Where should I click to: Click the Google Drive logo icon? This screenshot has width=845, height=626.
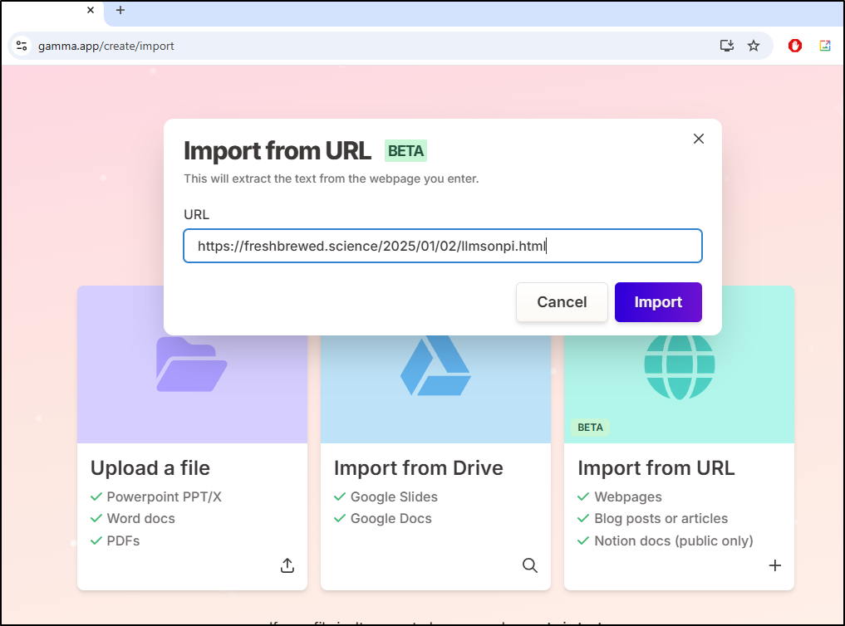(435, 365)
